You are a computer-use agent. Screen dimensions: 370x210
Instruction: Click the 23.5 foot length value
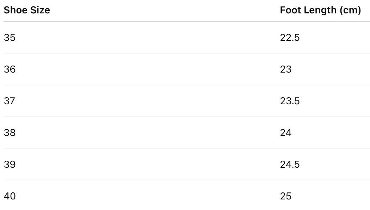(x=290, y=101)
